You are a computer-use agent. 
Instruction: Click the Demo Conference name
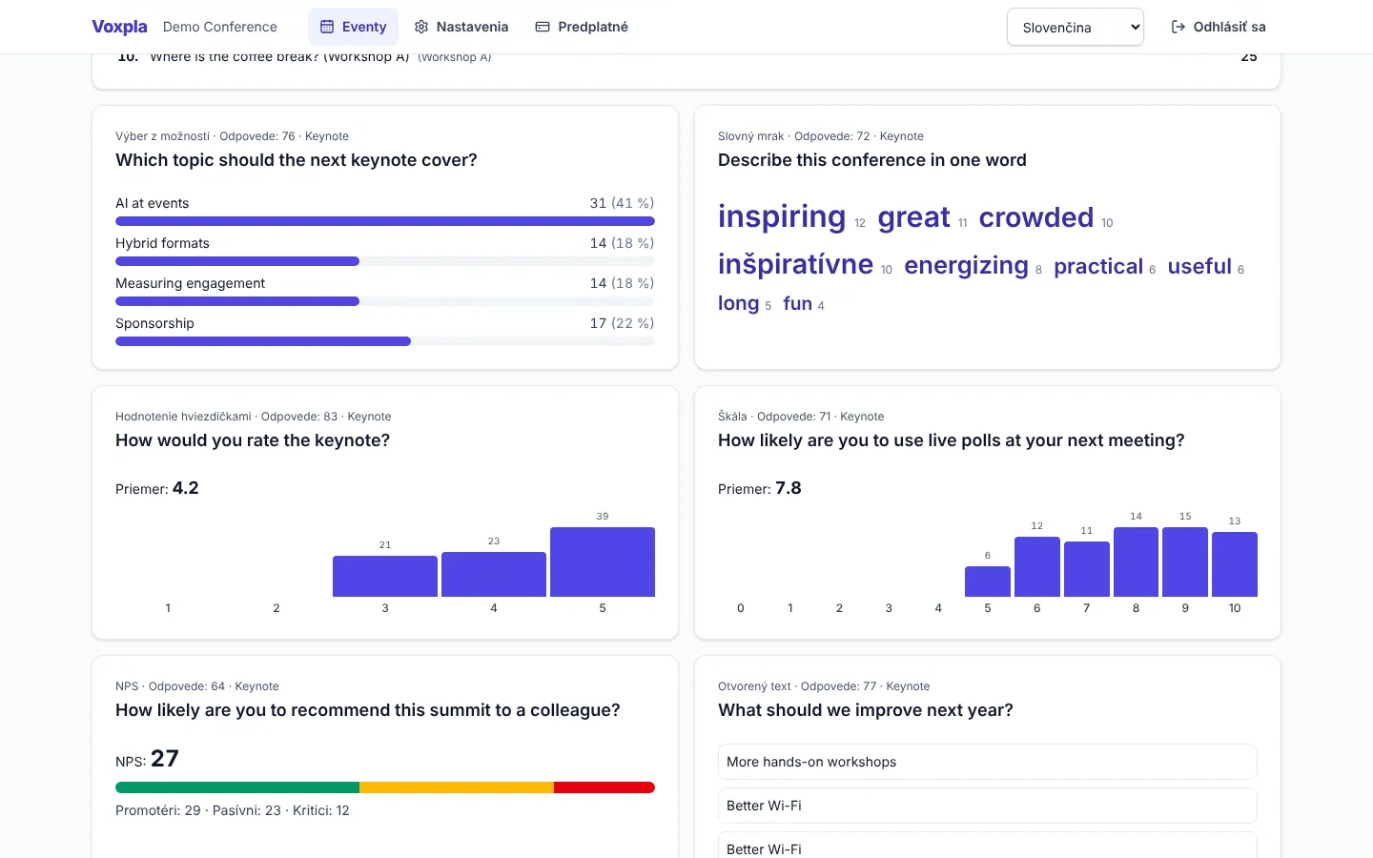coord(220,27)
